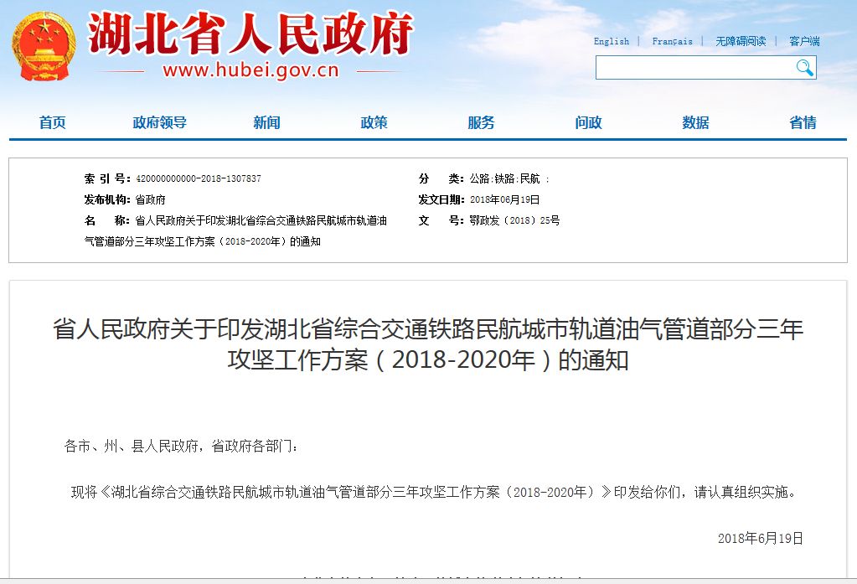The height and width of the screenshot is (584, 857).
Task: Open the 政府领导 navigation menu
Action: coord(159,122)
